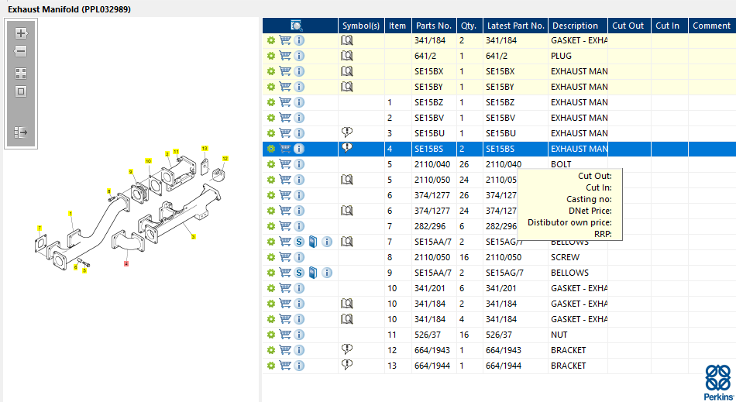Click the SCREW description cell
The width and height of the screenshot is (736, 402).
point(578,257)
